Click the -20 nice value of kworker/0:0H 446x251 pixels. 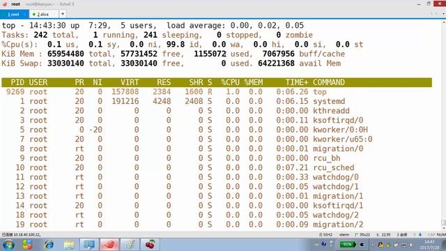95,130
